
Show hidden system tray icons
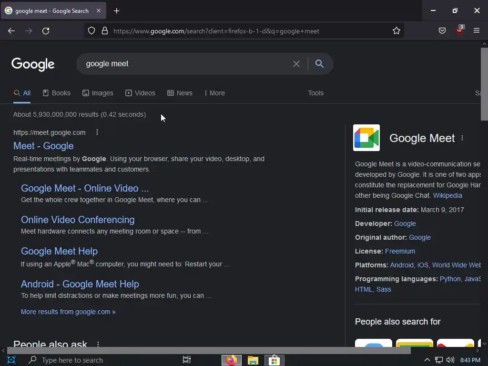[427, 360]
